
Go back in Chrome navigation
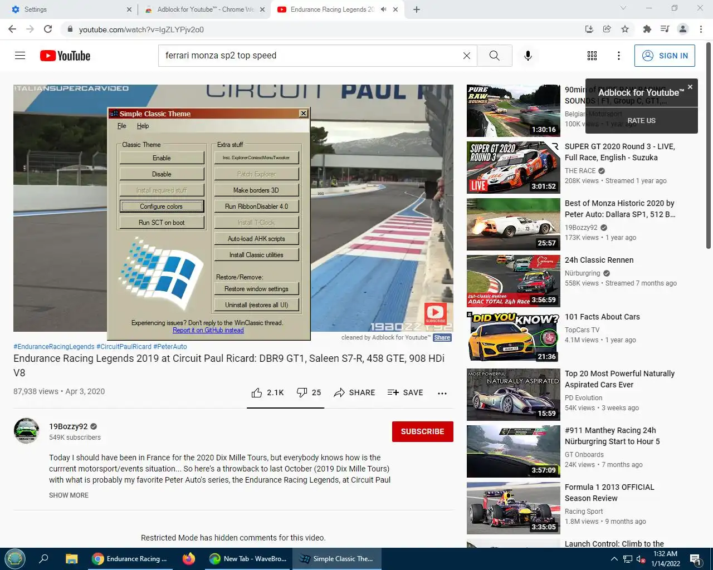coord(12,29)
